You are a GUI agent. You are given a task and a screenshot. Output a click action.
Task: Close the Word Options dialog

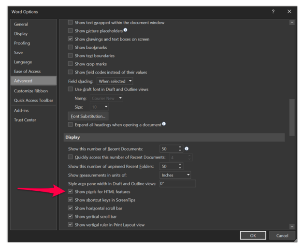[289, 12]
